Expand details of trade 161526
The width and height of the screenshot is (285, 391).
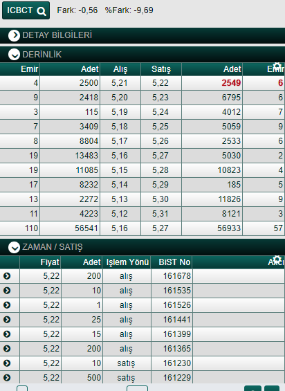point(7,305)
